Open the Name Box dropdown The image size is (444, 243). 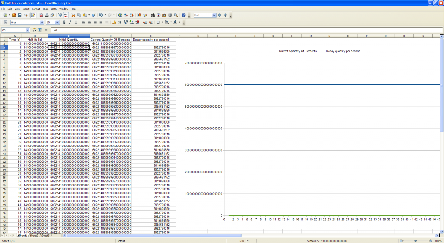(27, 30)
